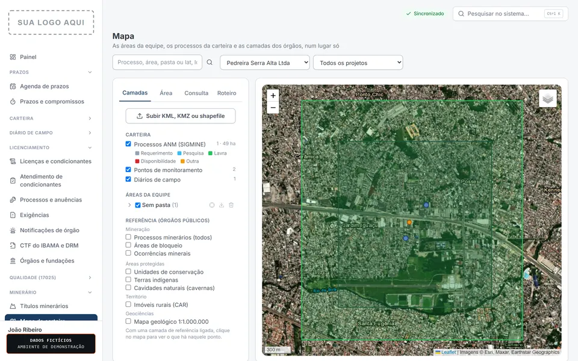
Task: Click the Requerimento gray legend swatch
Action: point(137,153)
